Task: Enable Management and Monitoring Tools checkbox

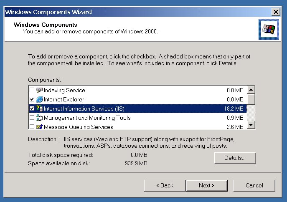Action: (32, 117)
